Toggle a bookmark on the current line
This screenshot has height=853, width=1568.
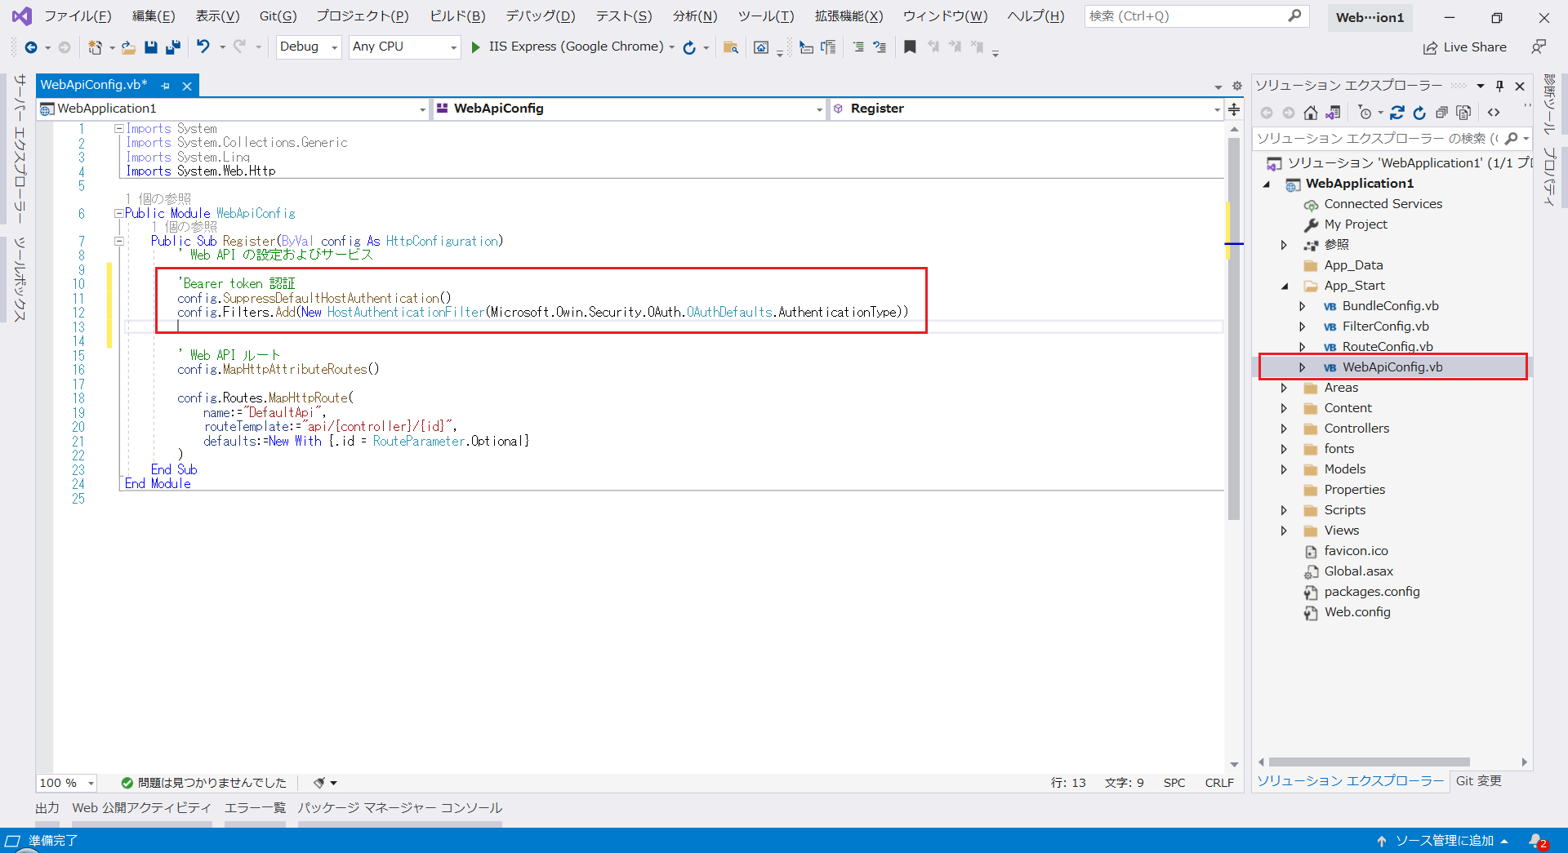(x=910, y=47)
